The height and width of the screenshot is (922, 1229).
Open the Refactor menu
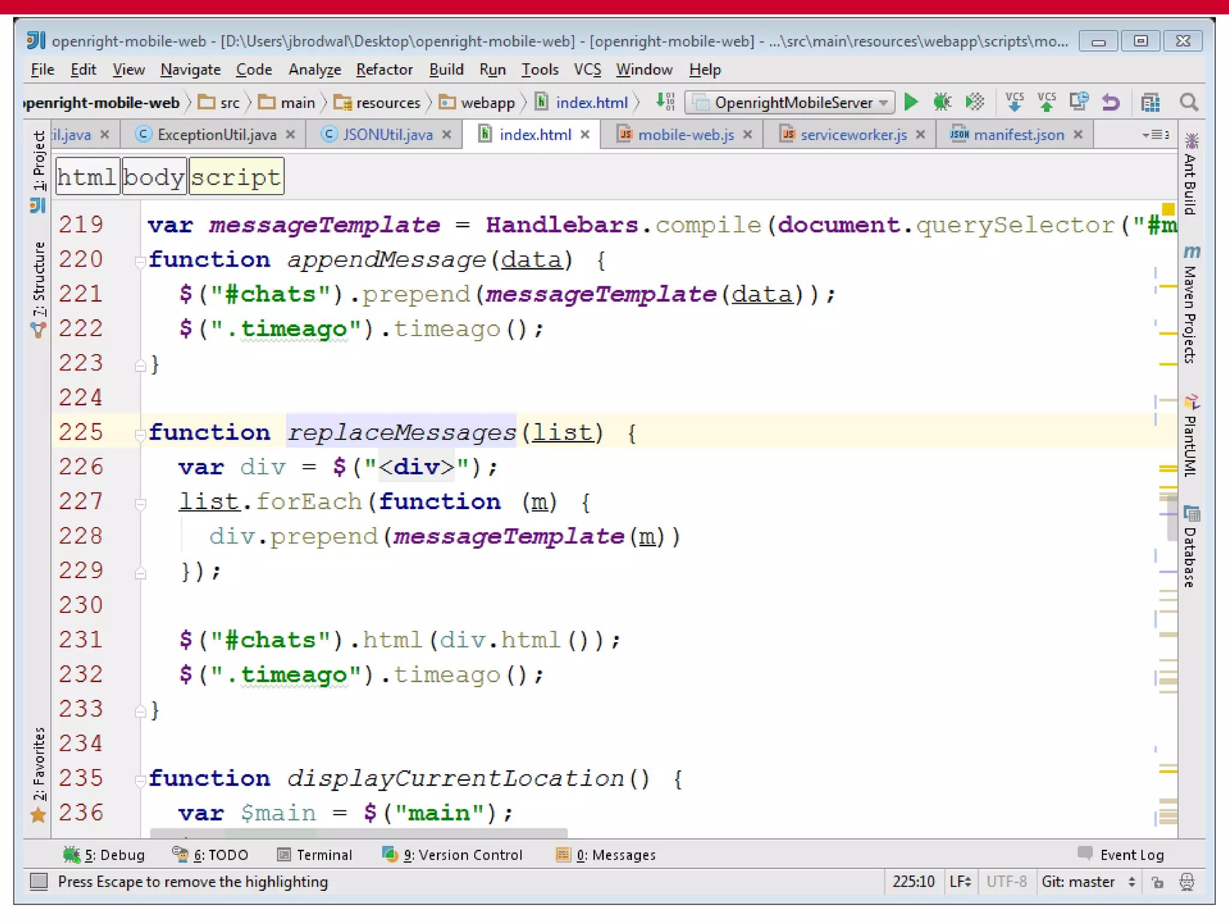(384, 70)
